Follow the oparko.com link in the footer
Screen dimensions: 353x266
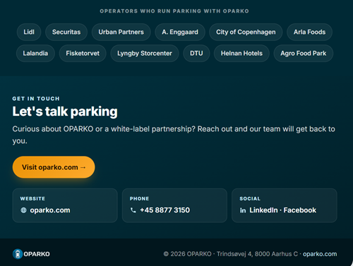[320, 254]
